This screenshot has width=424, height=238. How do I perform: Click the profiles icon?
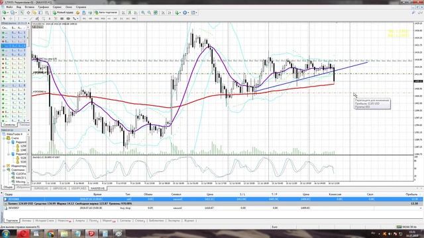12,13
